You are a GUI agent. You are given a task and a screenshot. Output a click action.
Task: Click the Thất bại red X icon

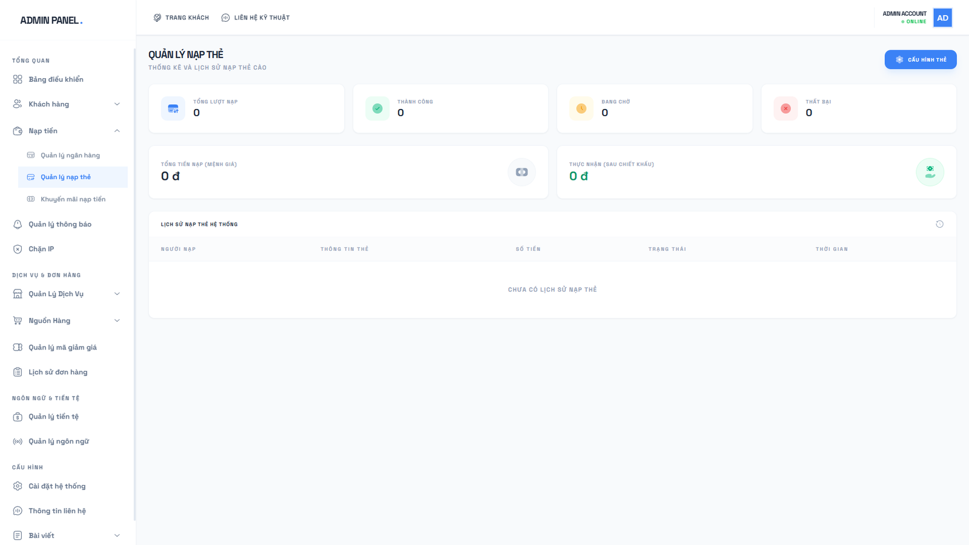click(785, 108)
